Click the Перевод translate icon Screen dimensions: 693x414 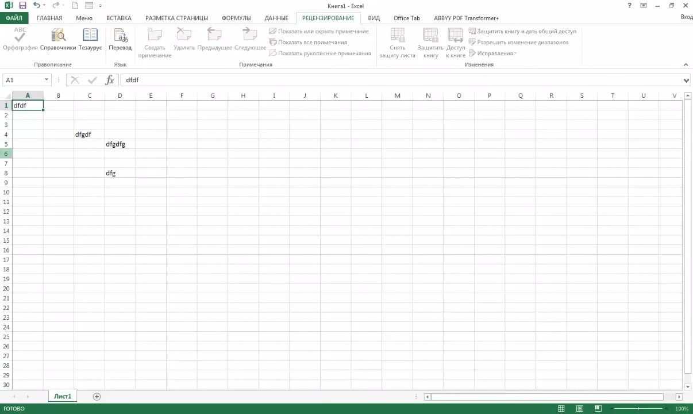click(120, 39)
